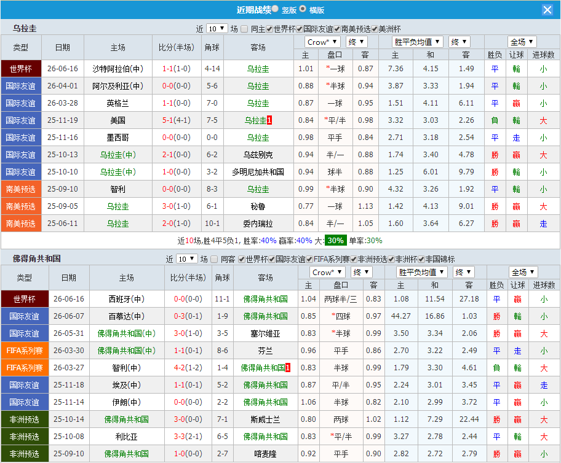
Task: Select the 竖版 radio option
Action: (275, 9)
